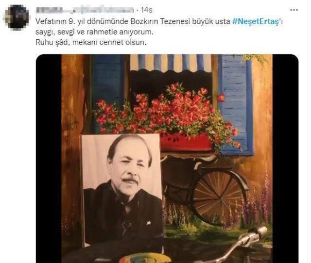Viewport: 311px width, 263px height.
Task: Click the black left margin of the image
Action: click(49, 159)
